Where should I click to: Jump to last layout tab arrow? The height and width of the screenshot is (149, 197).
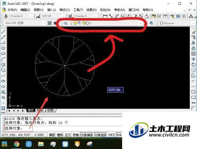pyautogui.click(x=23, y=110)
